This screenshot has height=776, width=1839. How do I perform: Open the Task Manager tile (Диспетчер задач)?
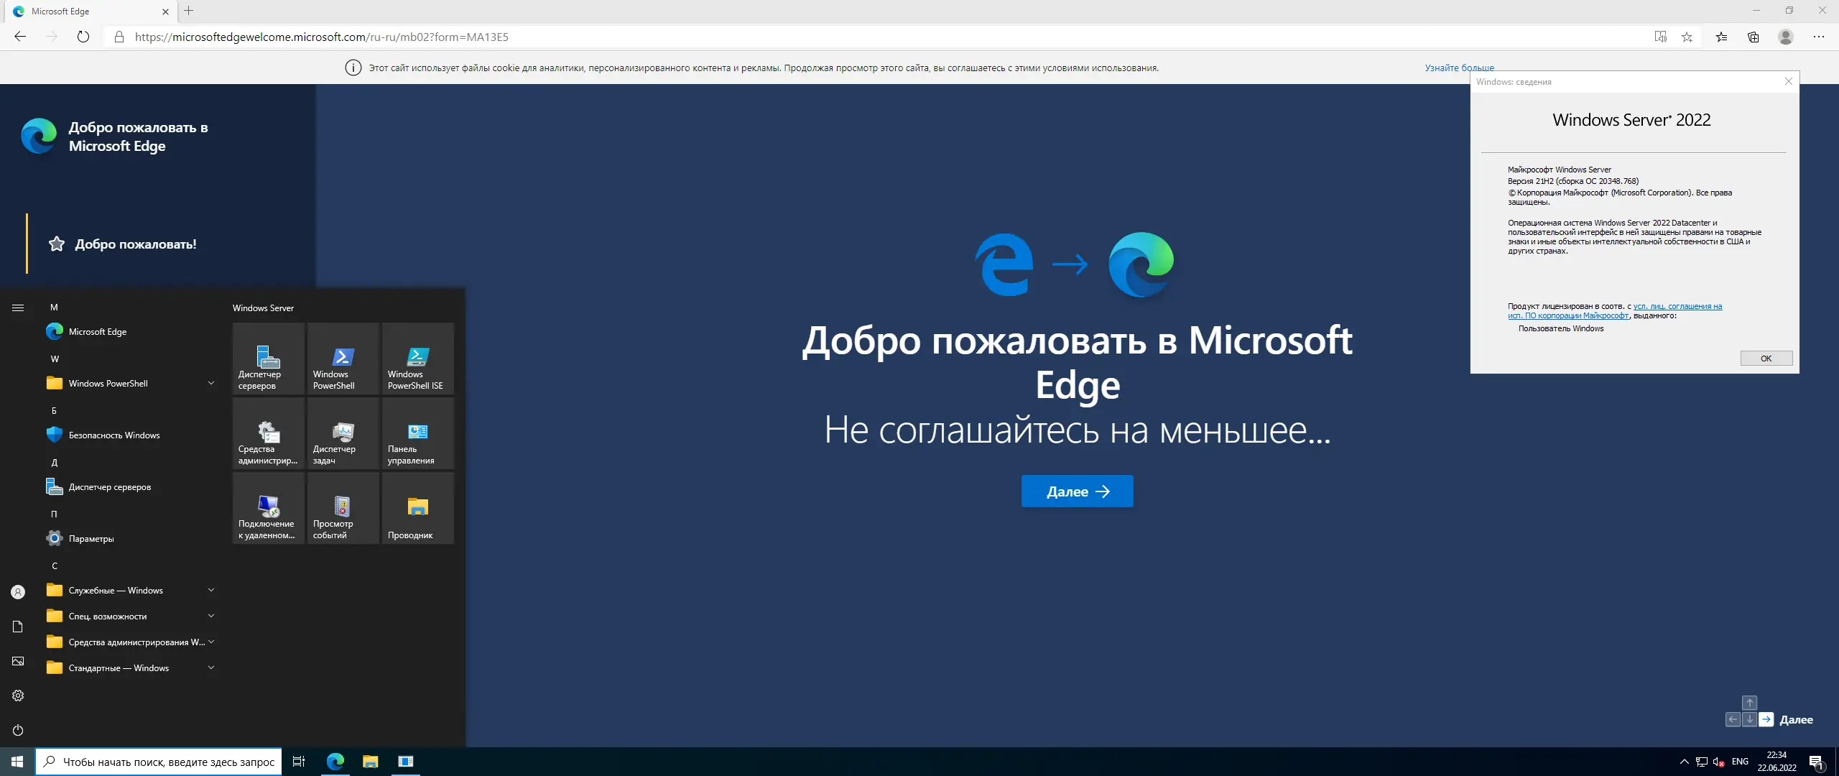343,433
